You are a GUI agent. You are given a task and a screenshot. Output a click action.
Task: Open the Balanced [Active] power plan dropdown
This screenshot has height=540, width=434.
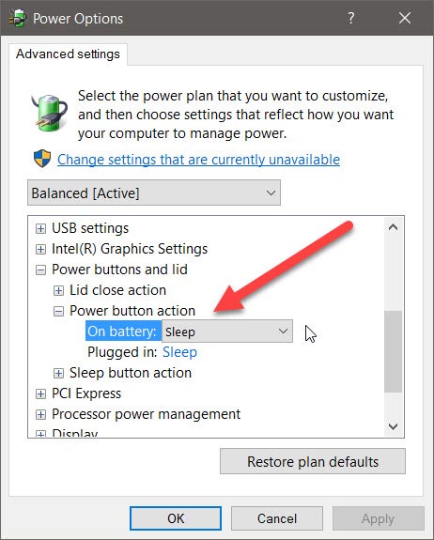(154, 193)
